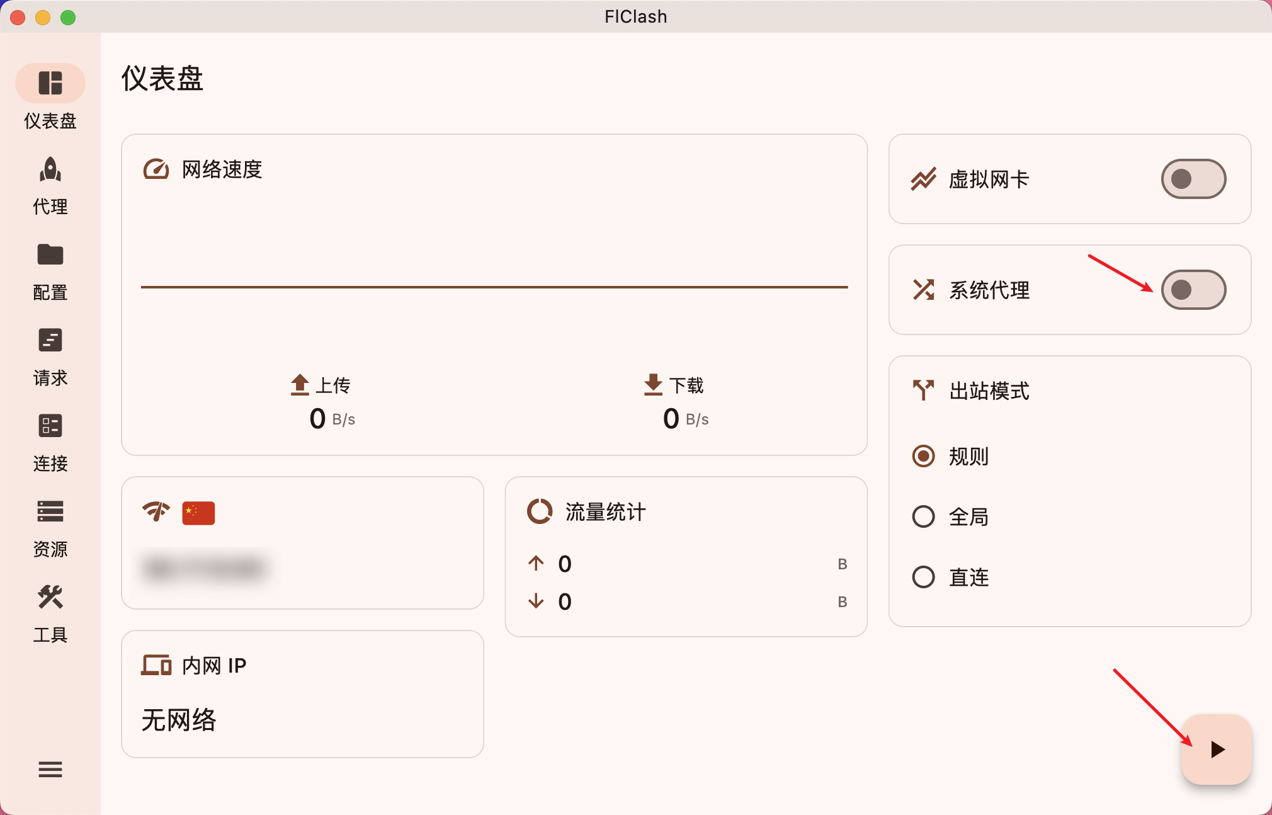The image size is (1272, 815).
Task: Select the 规则 outbound mode radio
Action: [924, 456]
